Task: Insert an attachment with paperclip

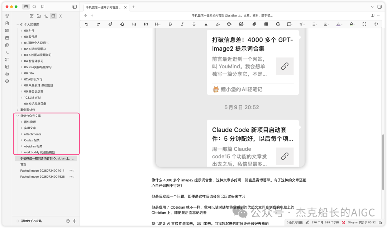Action: pyautogui.click(x=254, y=24)
